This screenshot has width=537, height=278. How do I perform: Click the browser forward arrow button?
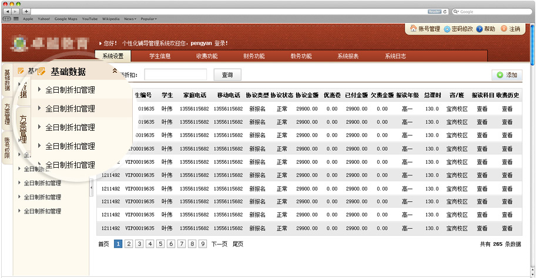(x=15, y=11)
